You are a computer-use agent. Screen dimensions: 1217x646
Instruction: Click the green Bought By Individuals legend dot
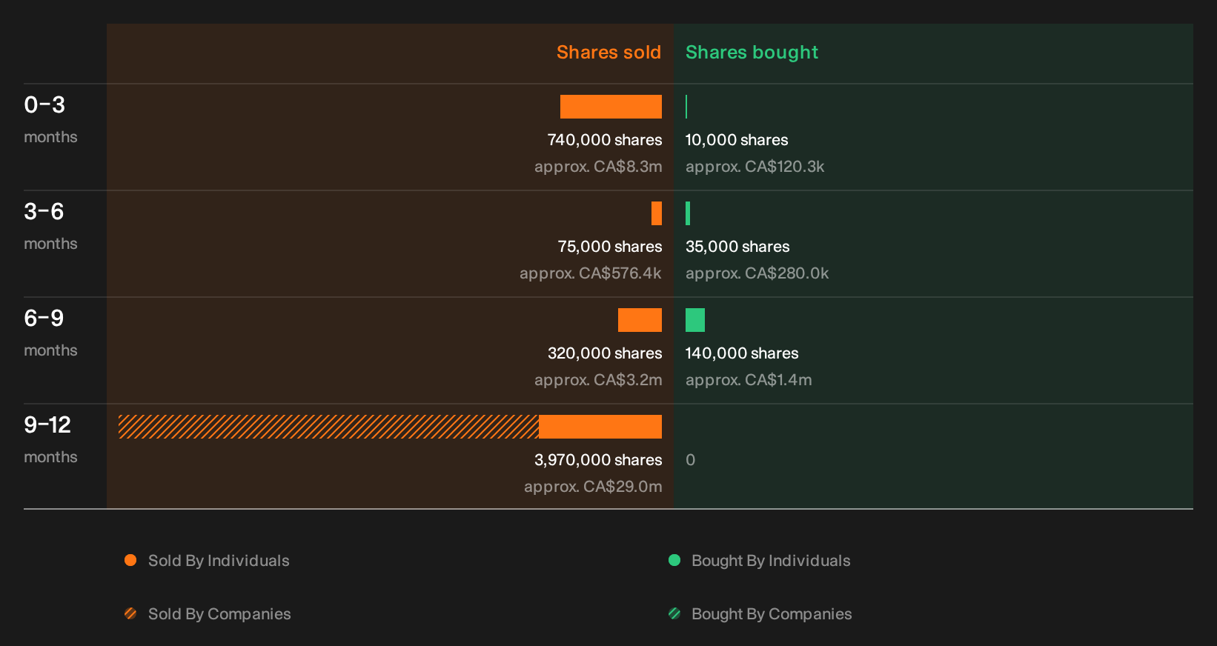674,560
